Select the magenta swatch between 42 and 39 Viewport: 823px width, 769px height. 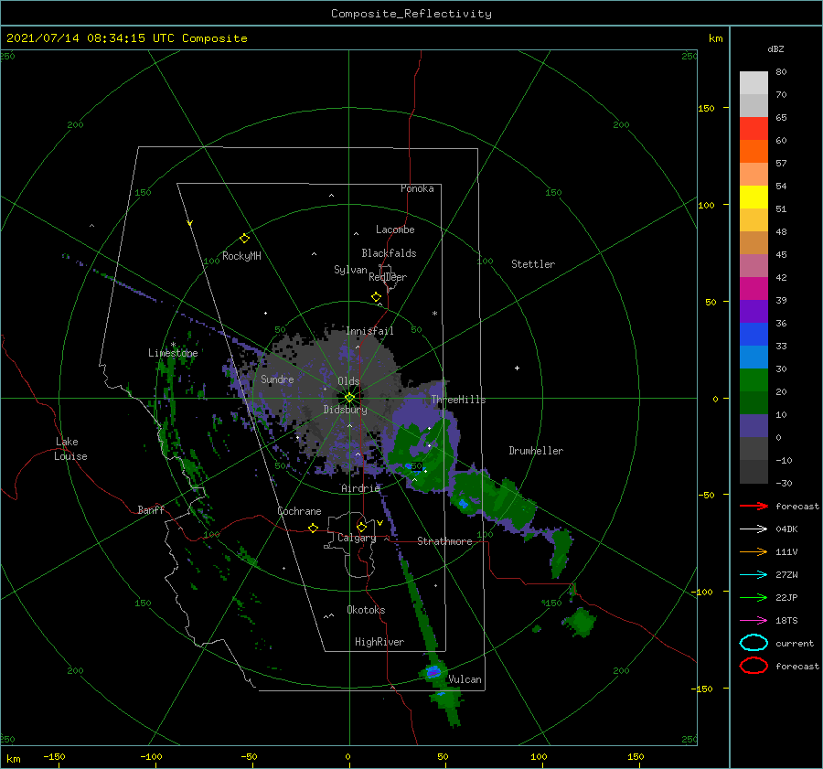pos(754,288)
